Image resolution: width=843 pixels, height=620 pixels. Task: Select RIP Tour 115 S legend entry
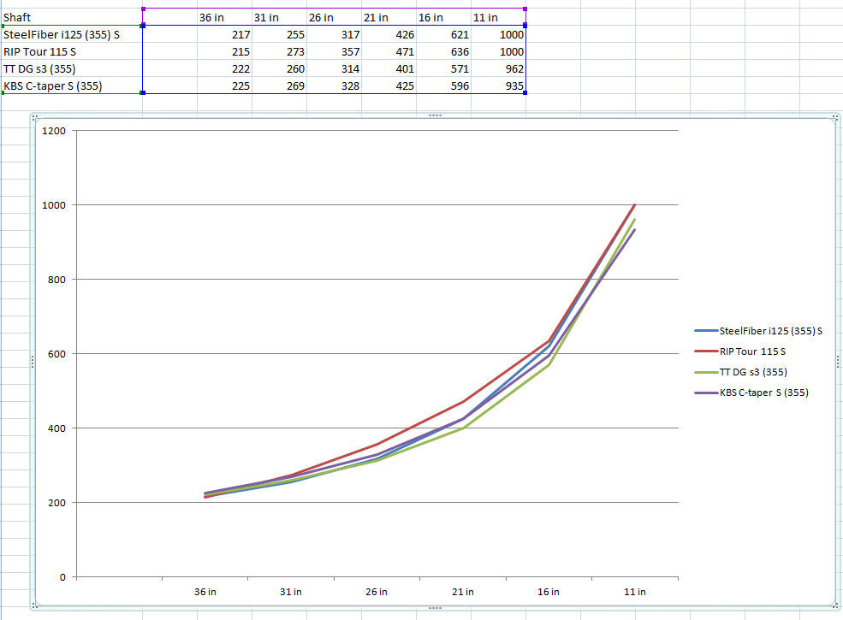coord(740,351)
